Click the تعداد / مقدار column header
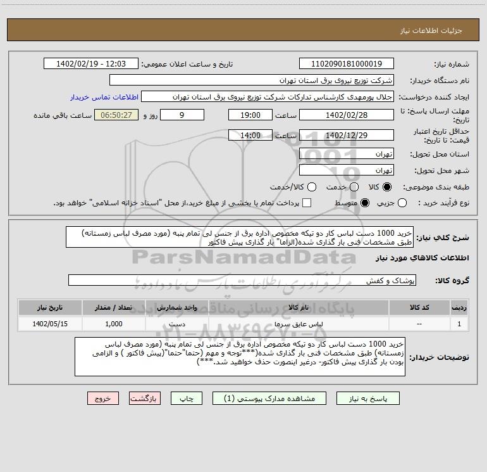Screen dimensions: 487x472 [x=113, y=307]
